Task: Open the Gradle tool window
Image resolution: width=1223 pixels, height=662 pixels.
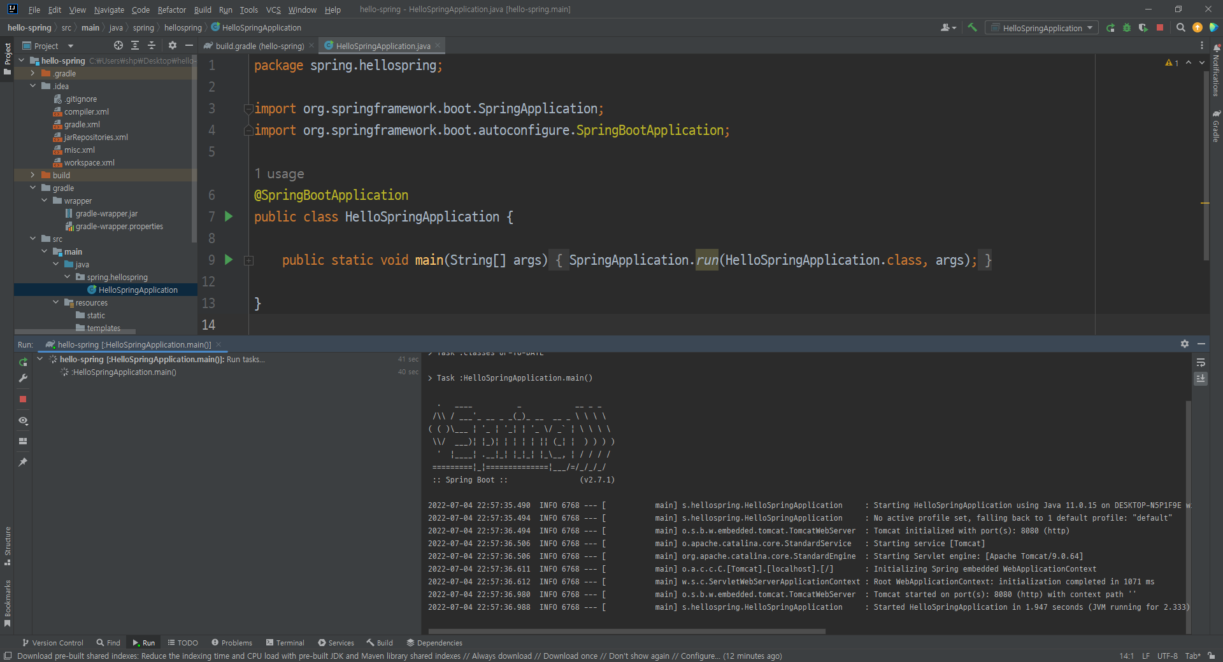Action: click(x=1216, y=126)
